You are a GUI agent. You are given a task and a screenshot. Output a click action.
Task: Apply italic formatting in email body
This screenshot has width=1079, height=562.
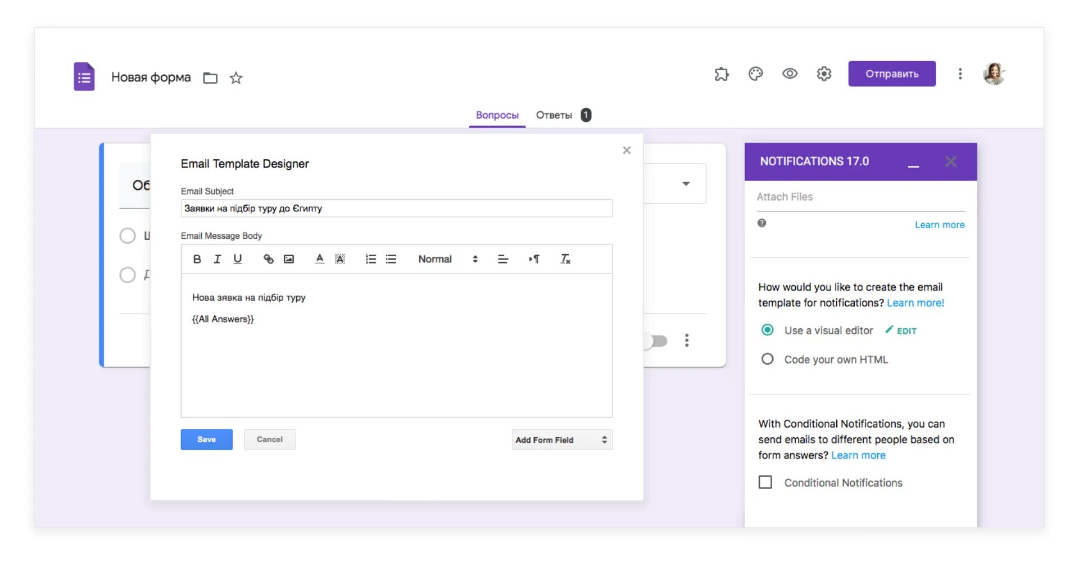(x=217, y=259)
